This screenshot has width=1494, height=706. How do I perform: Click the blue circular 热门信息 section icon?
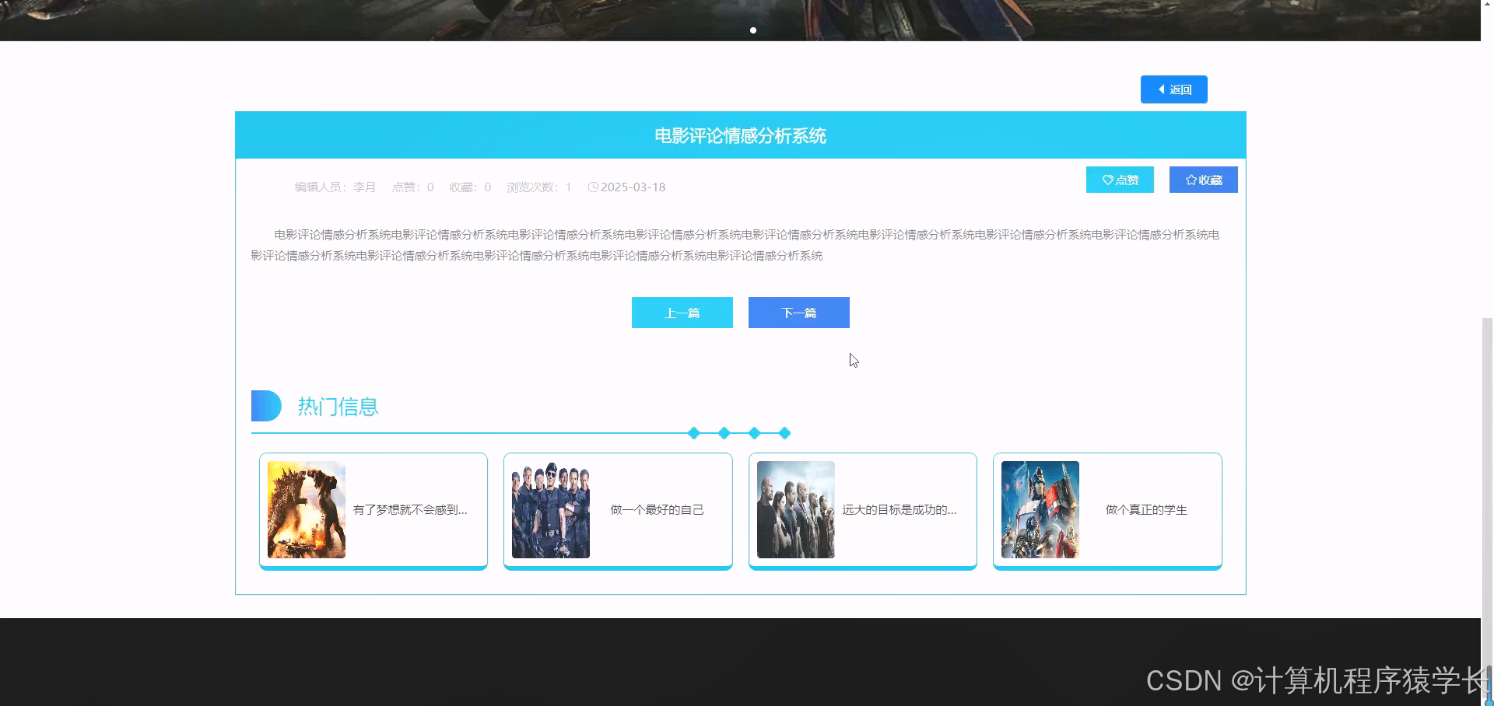point(266,405)
